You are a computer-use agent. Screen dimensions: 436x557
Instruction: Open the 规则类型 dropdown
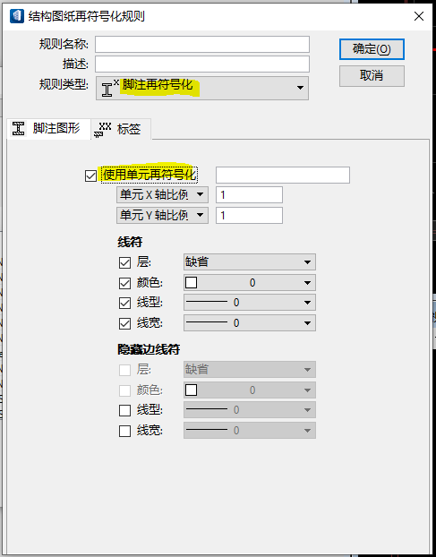coord(202,88)
